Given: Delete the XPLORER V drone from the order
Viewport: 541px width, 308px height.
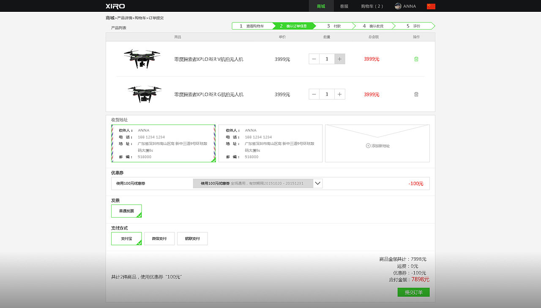Looking at the screenshot, I should click(416, 59).
